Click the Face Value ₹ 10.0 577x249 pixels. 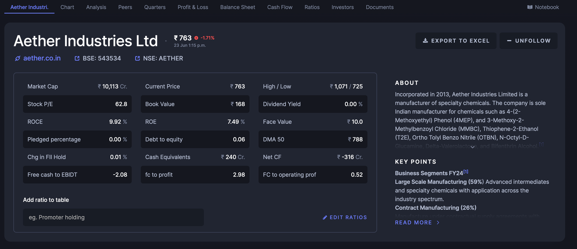(355, 122)
